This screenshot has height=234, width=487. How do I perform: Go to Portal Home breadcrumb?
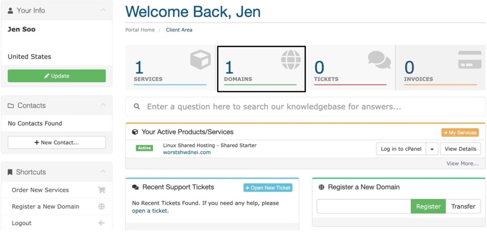point(140,30)
